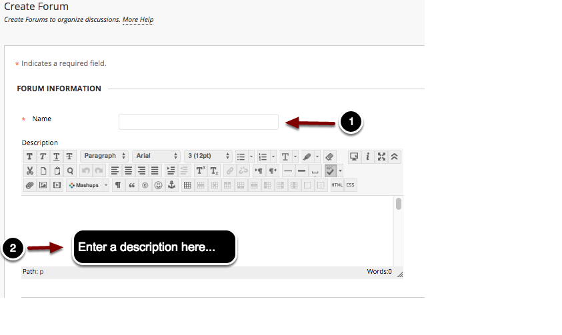Insert a non-breaking space
The height and width of the screenshot is (335, 562).
(x=315, y=170)
